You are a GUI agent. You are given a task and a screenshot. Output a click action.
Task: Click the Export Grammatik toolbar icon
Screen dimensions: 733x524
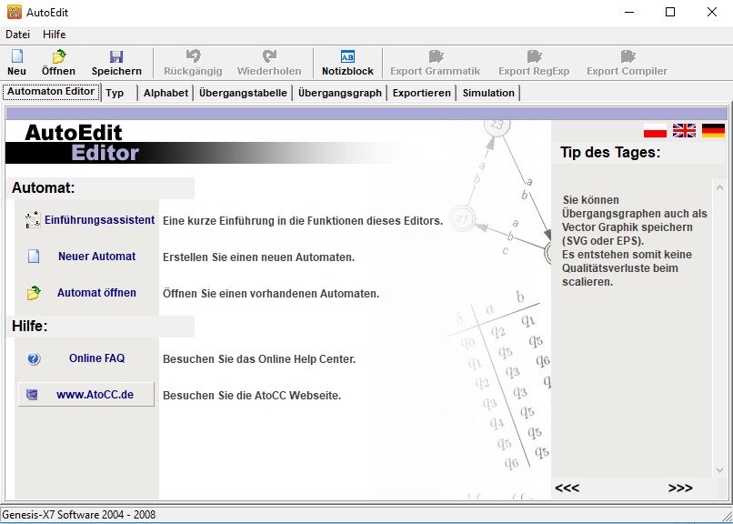pos(433,62)
